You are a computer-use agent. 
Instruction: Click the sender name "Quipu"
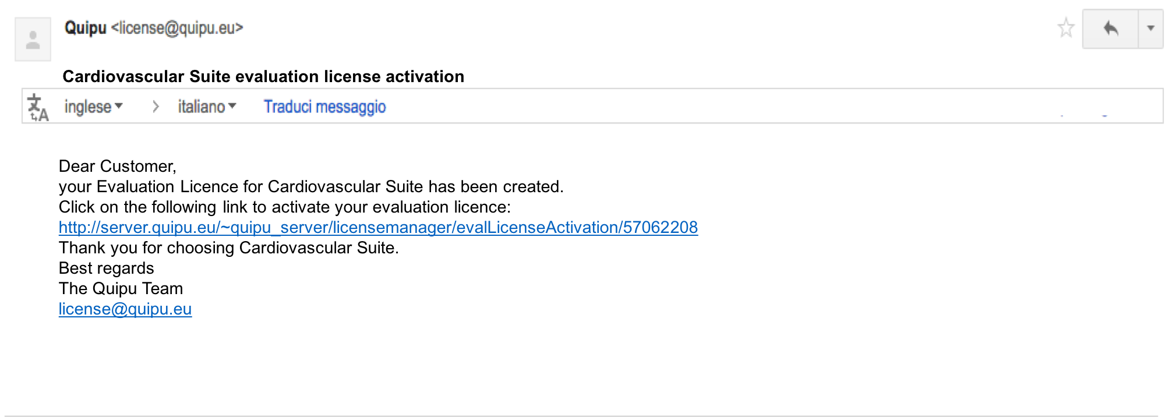tap(85, 28)
